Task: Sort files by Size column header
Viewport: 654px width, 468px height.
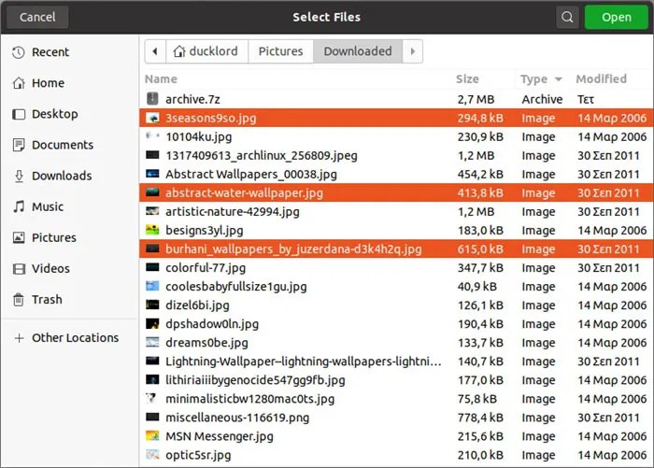Action: point(467,78)
